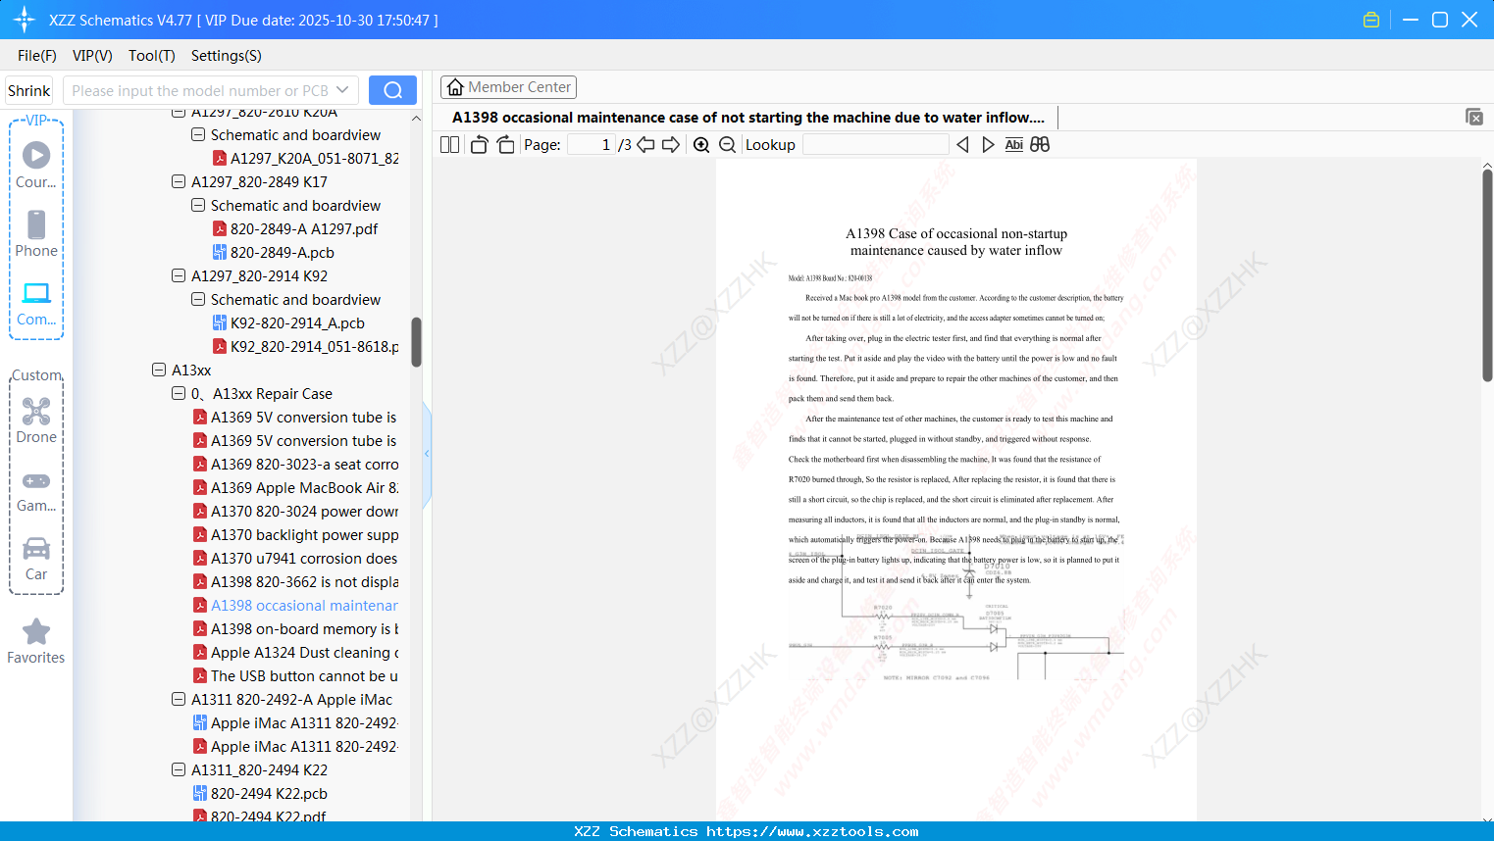Click the toolbox icon in title bar

1371,20
